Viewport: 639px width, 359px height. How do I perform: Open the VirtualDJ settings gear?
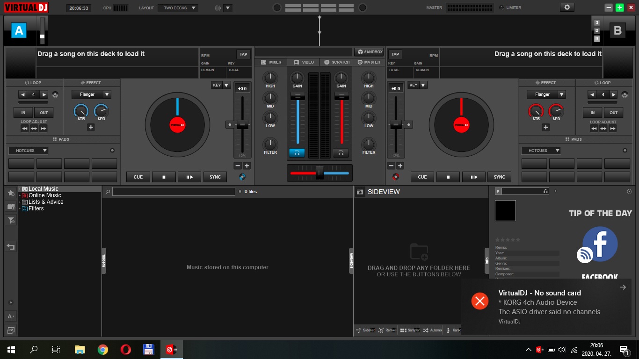click(567, 7)
